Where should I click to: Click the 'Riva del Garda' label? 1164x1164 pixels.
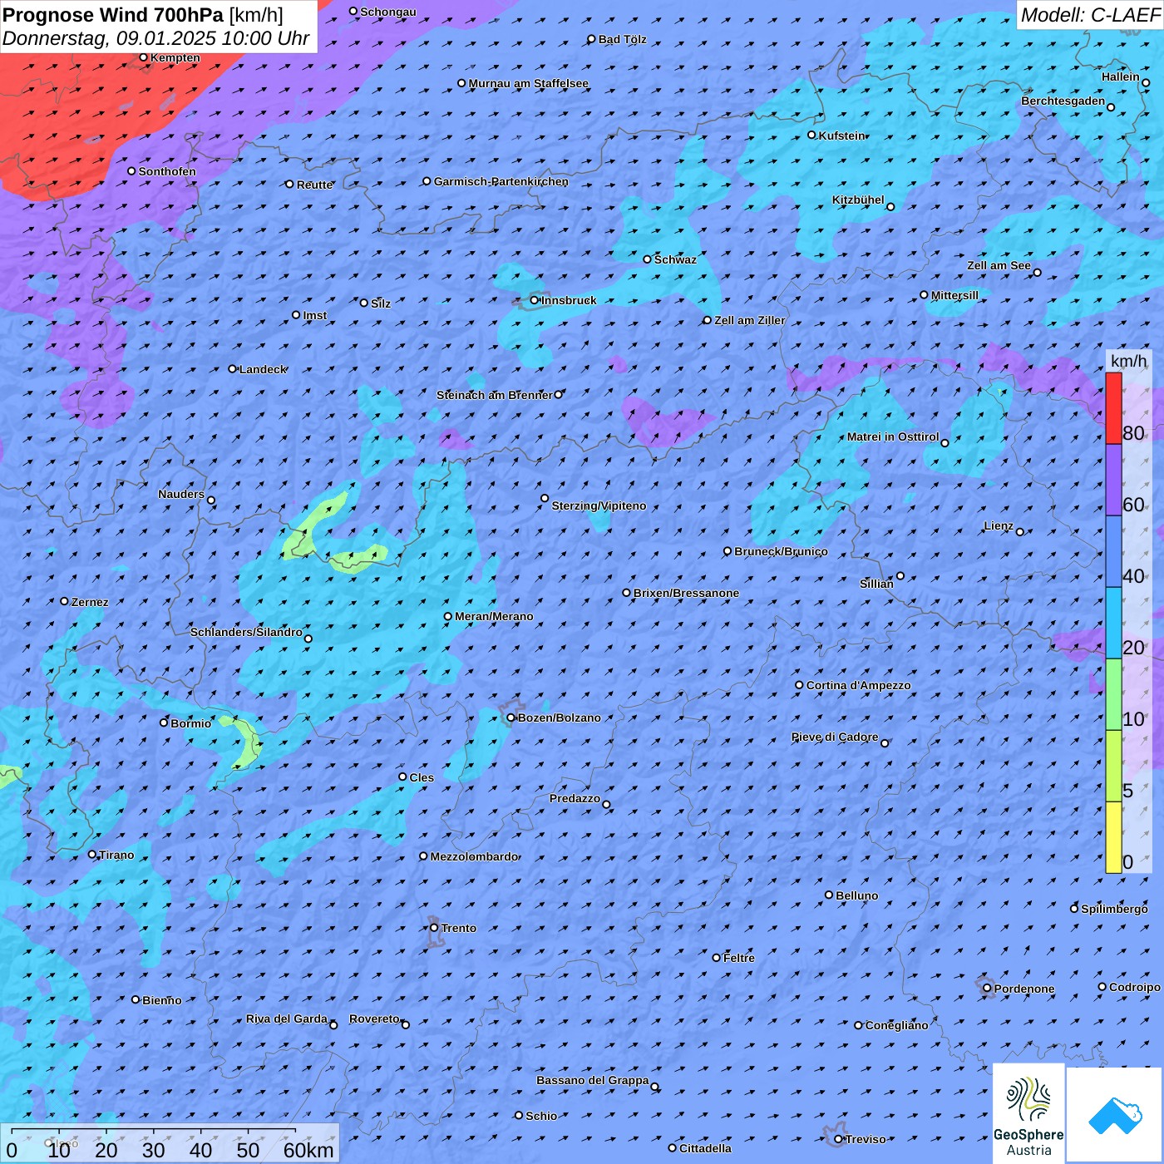coord(287,1018)
